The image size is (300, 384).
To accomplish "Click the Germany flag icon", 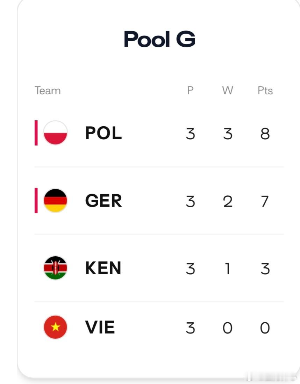I will point(55,201).
